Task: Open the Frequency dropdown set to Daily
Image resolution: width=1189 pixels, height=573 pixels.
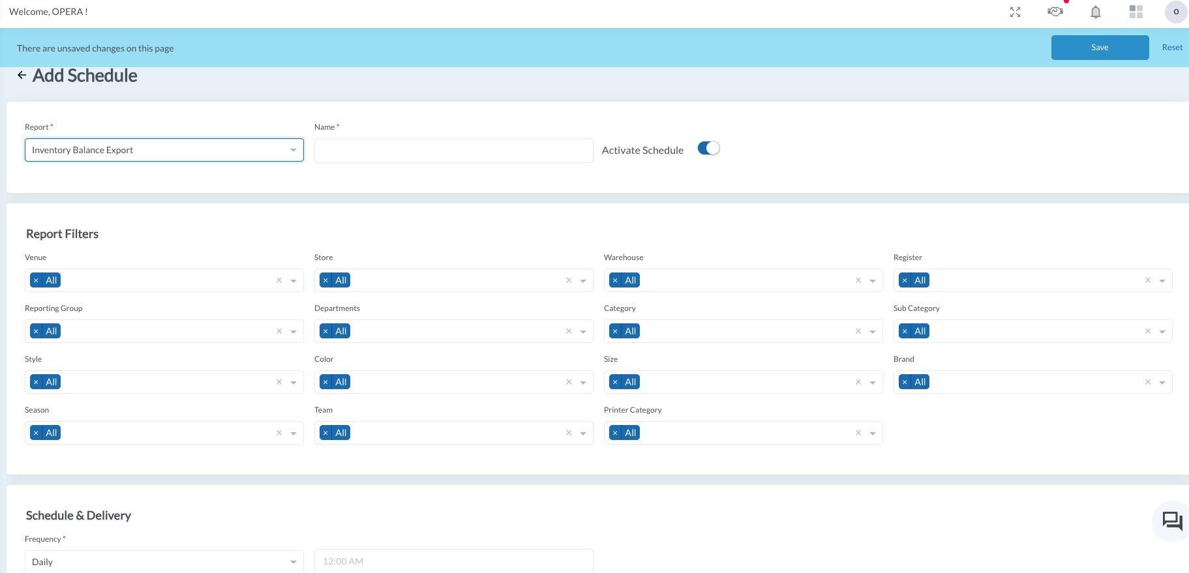Action: [x=164, y=562]
